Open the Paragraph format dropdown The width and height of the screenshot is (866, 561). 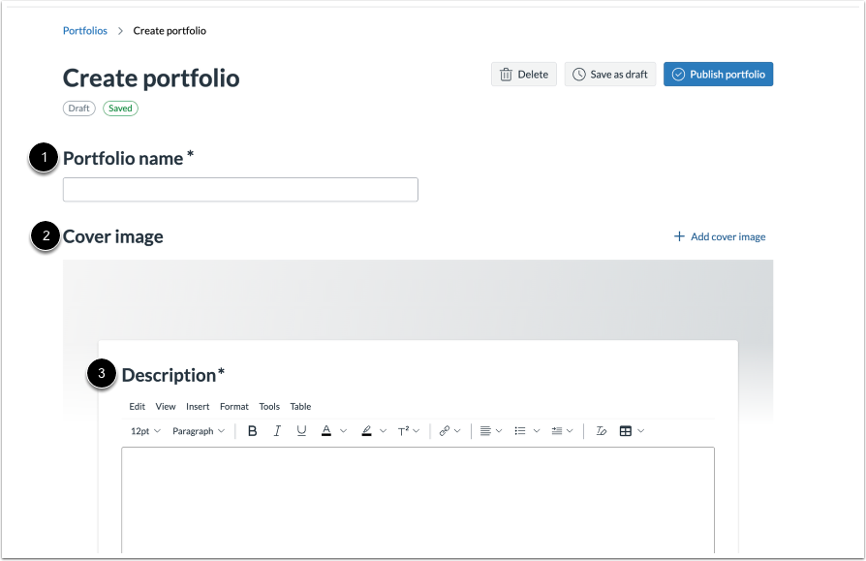(198, 430)
